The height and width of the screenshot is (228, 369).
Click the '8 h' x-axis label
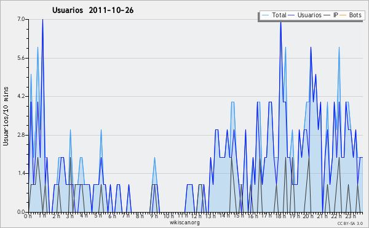pyautogui.click(x=140, y=216)
